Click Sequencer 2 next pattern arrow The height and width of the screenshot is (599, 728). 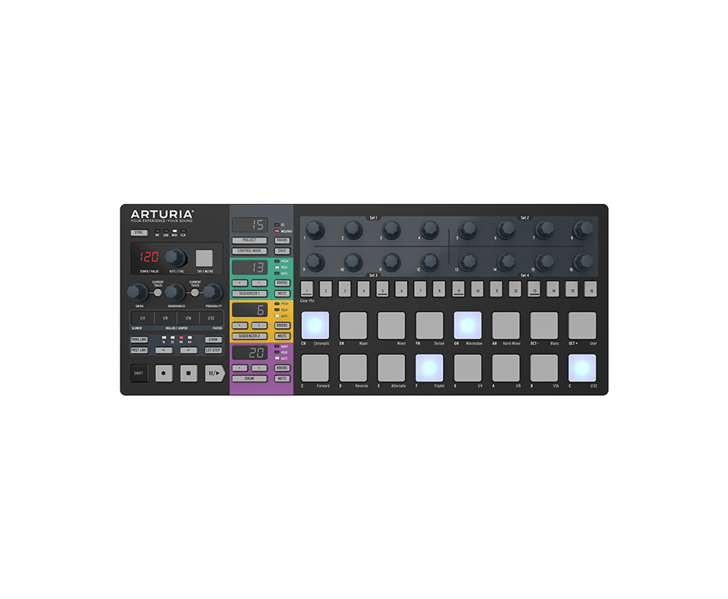[258, 325]
